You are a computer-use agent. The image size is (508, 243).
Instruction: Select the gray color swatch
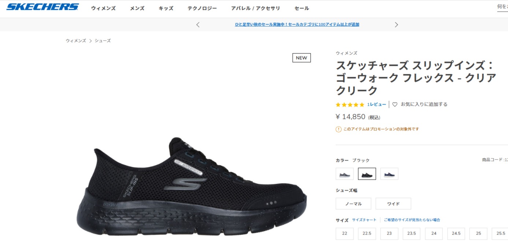click(x=345, y=174)
